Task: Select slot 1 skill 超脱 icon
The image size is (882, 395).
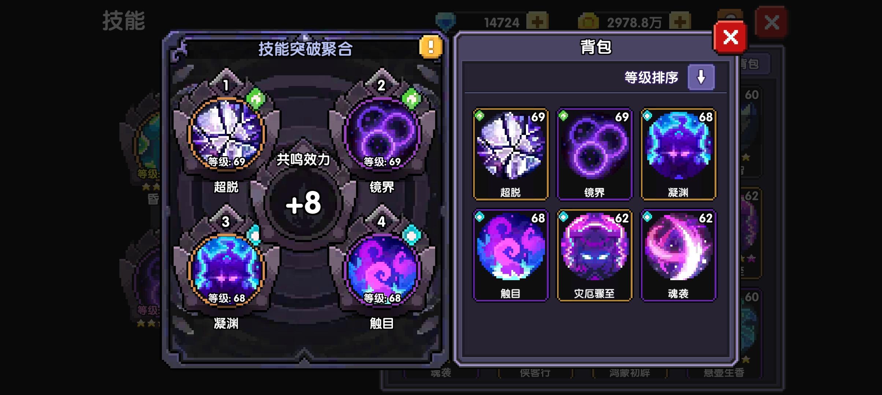Action: click(x=226, y=134)
